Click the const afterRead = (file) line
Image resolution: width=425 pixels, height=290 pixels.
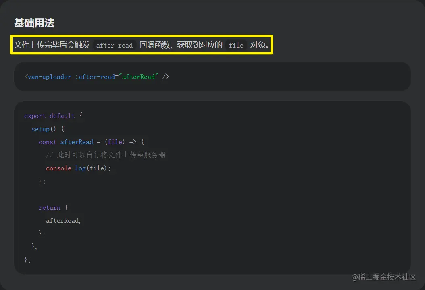pyautogui.click(x=92, y=142)
